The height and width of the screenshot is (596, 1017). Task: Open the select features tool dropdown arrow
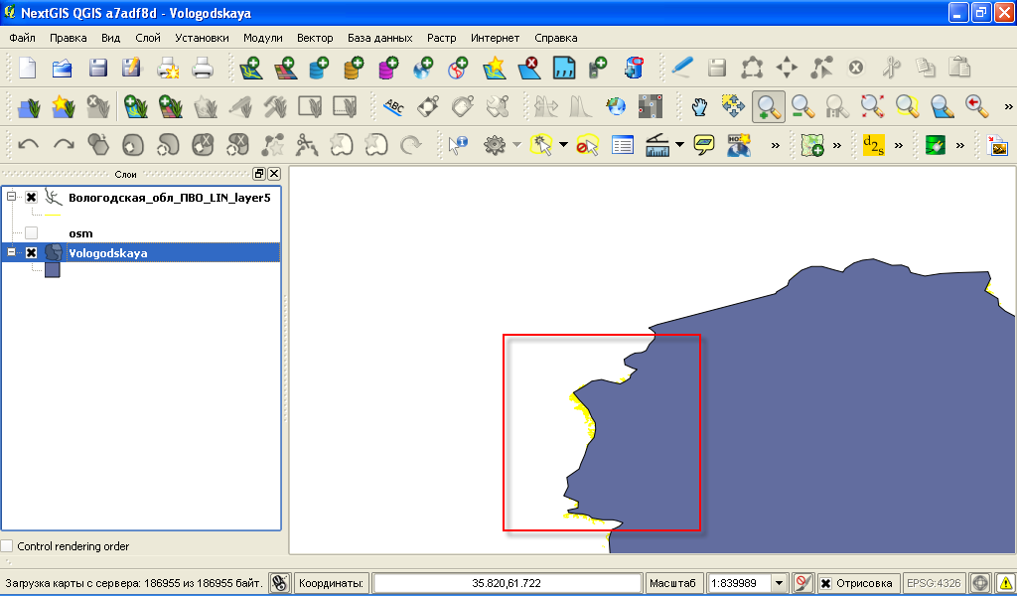(x=563, y=145)
